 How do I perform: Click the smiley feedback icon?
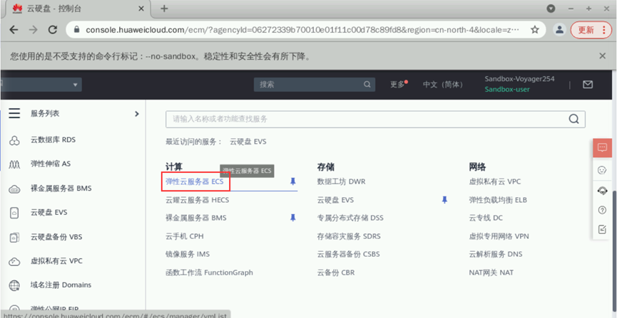point(602,169)
